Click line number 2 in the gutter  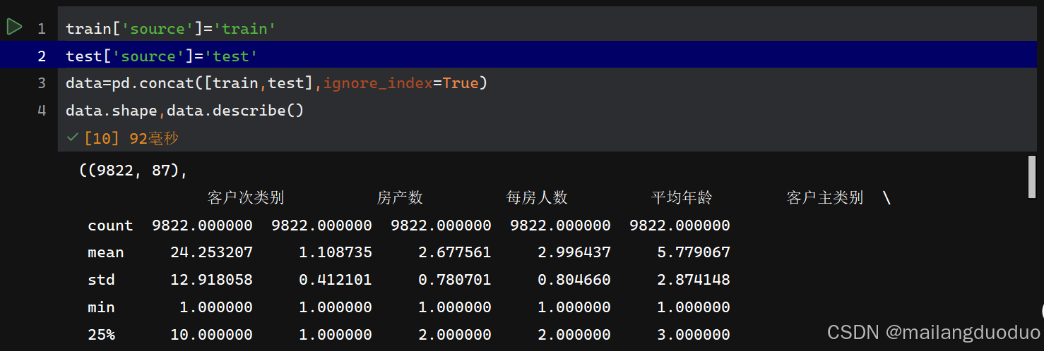(x=41, y=56)
